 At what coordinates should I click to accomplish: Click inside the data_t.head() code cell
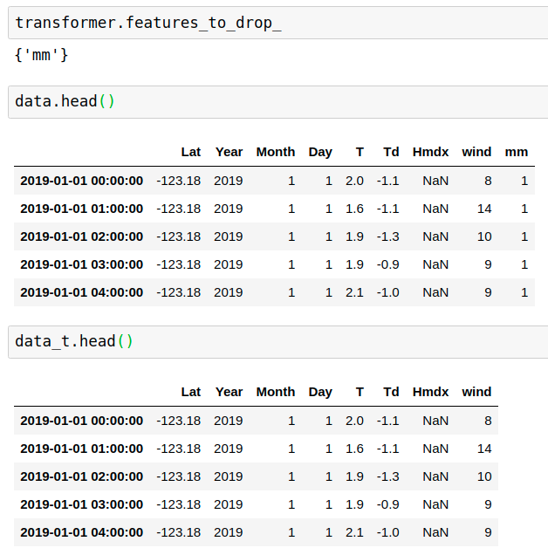(277, 341)
